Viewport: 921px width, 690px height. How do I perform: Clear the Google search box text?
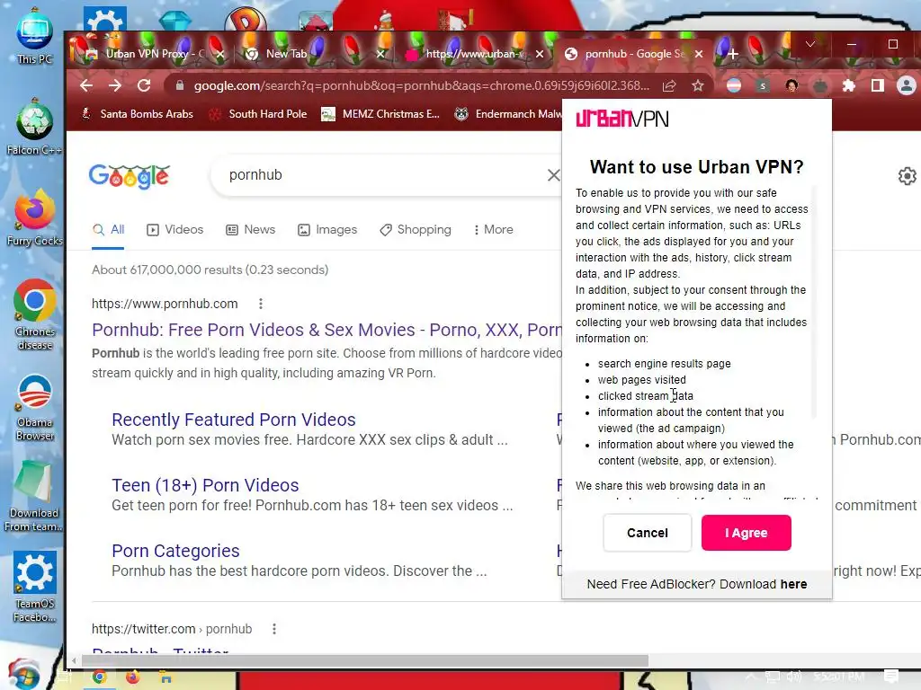click(553, 175)
